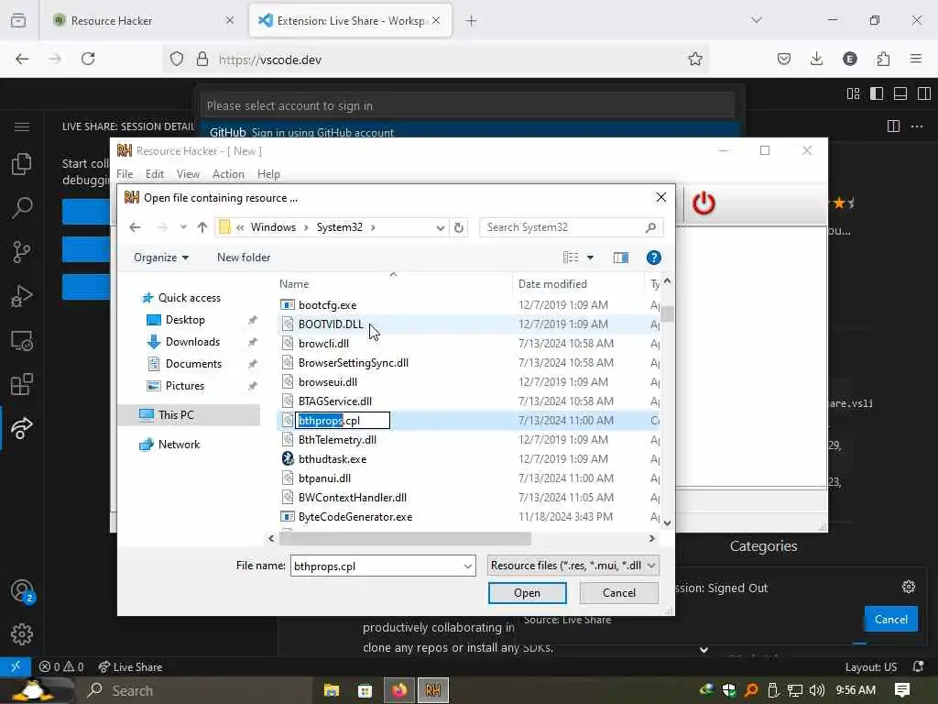This screenshot has height=704, width=938.
Task: Select Network in navigation pane
Action: point(169,445)
